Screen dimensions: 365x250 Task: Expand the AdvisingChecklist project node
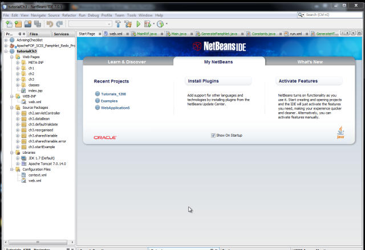coord(6,40)
